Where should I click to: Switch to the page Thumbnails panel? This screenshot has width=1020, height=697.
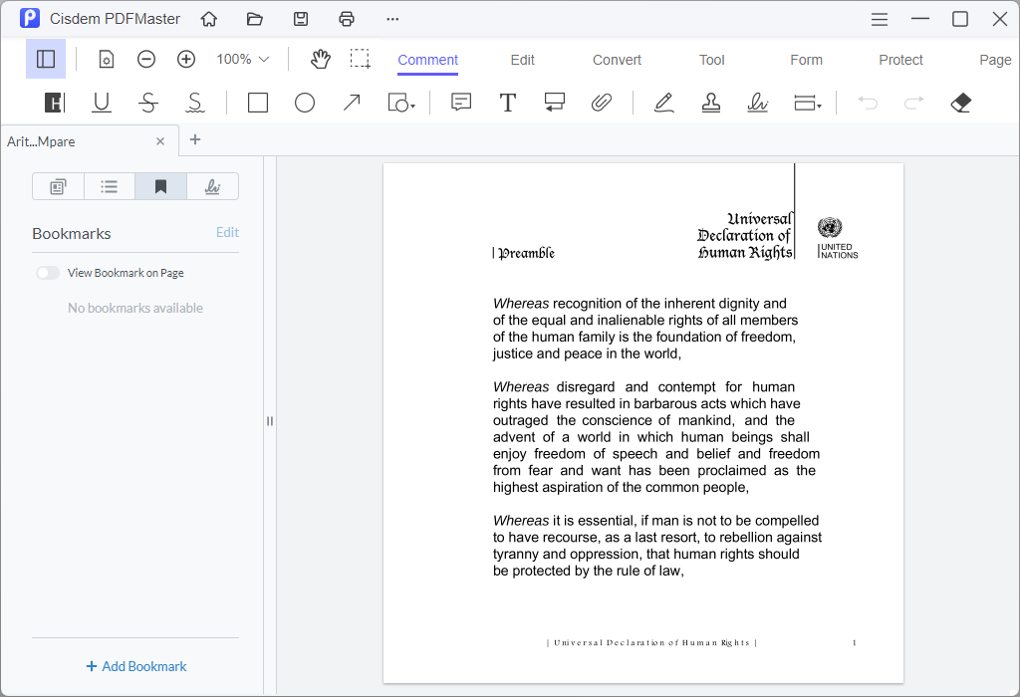(58, 186)
